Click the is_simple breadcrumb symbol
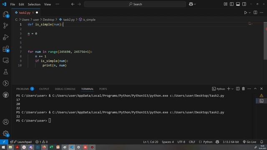The width and height of the screenshot is (267, 150). pos(89,20)
